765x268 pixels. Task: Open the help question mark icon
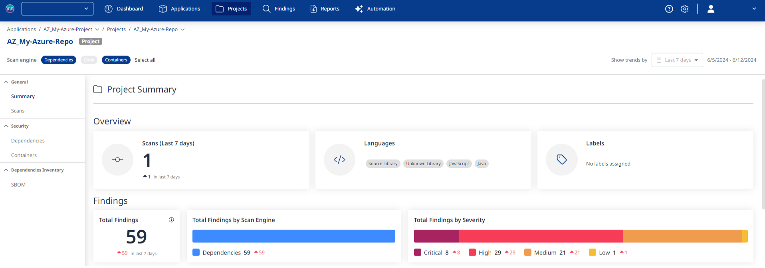point(669,9)
